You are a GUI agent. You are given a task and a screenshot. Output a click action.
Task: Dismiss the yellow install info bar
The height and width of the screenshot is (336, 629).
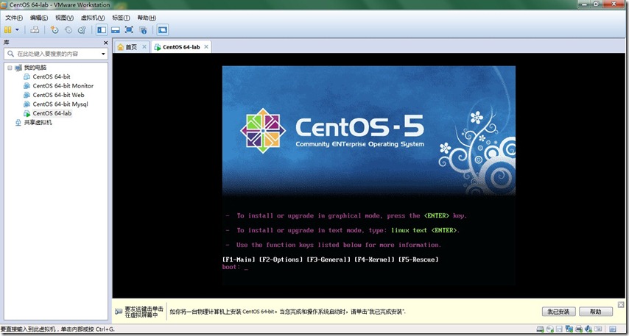pyautogui.click(x=621, y=305)
